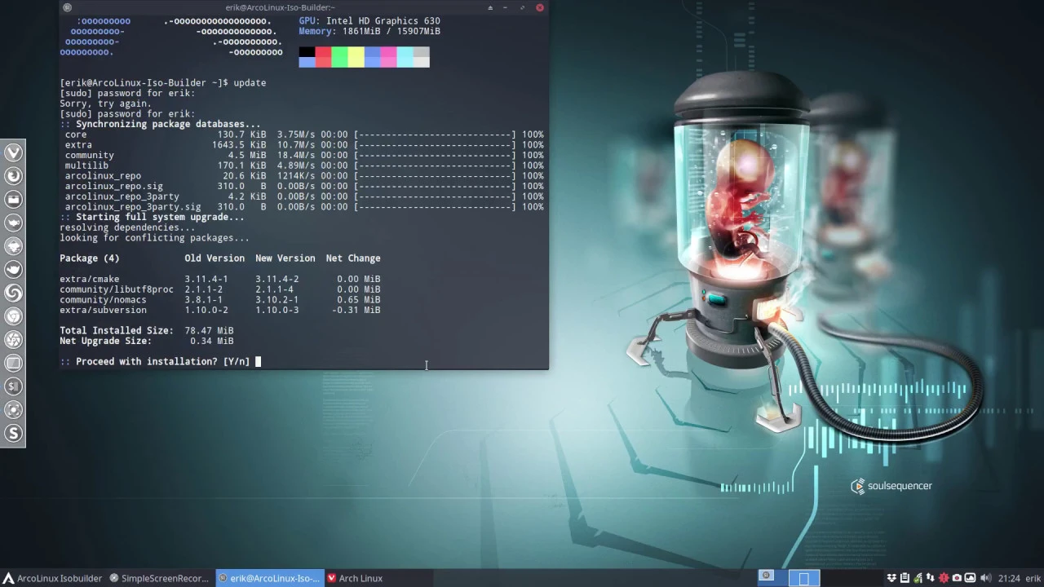Click the extra/subversion package row
Viewport: 1044px width, 587px height.
click(x=220, y=311)
